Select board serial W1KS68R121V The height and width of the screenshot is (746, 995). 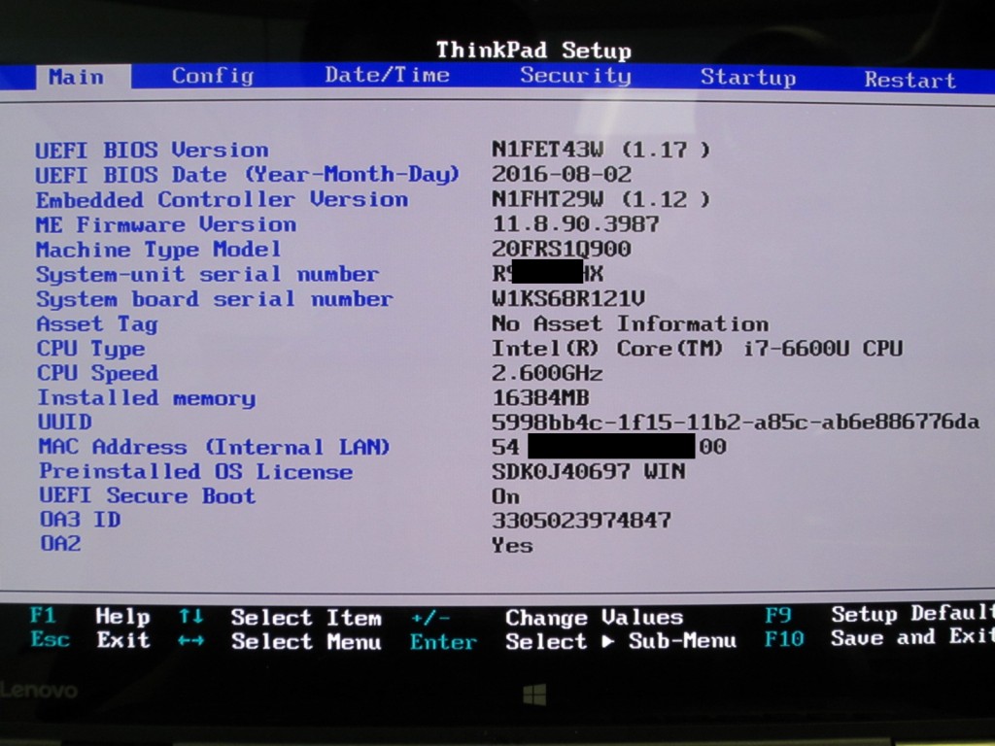pyautogui.click(x=569, y=298)
